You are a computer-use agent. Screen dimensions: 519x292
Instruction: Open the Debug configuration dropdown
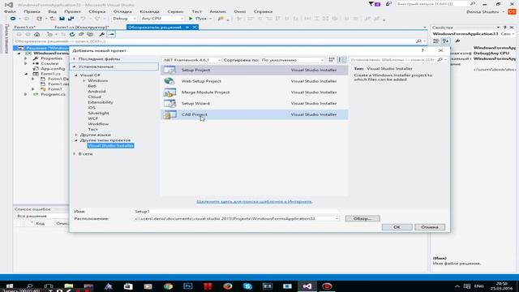[124, 19]
